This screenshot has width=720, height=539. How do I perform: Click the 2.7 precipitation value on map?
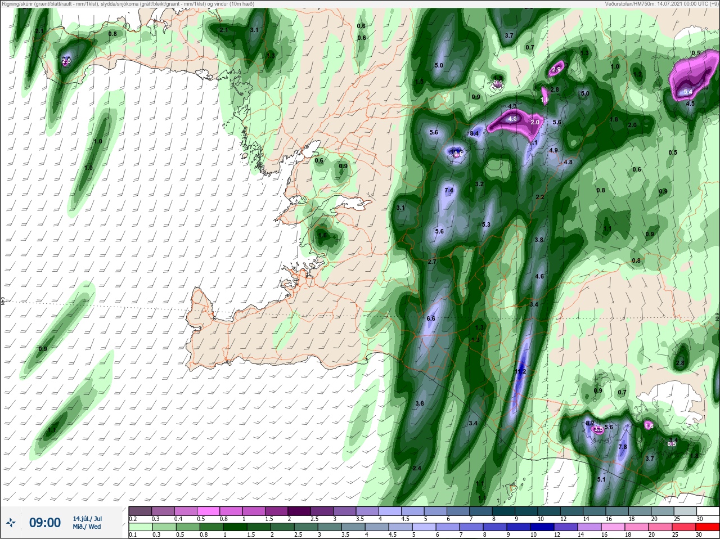click(x=432, y=262)
